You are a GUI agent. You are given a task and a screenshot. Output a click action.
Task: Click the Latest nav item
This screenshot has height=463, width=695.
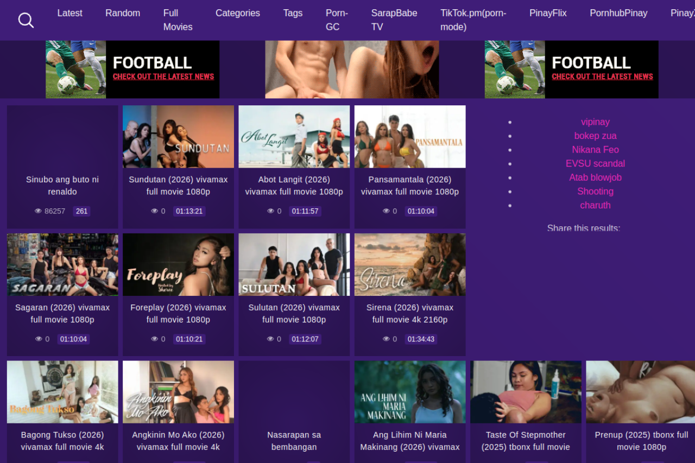[69, 13]
